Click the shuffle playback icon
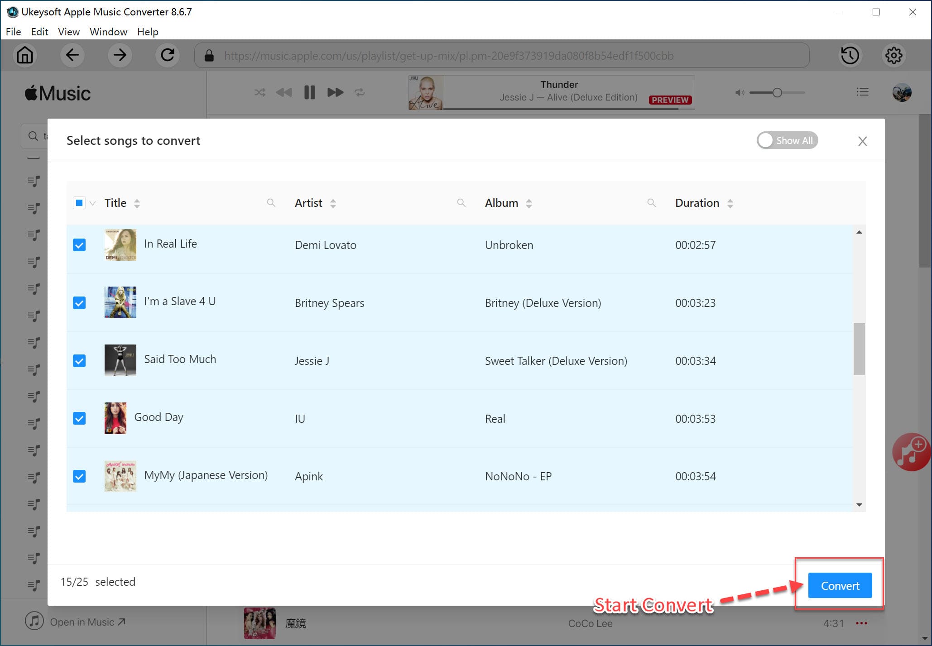 (x=259, y=92)
